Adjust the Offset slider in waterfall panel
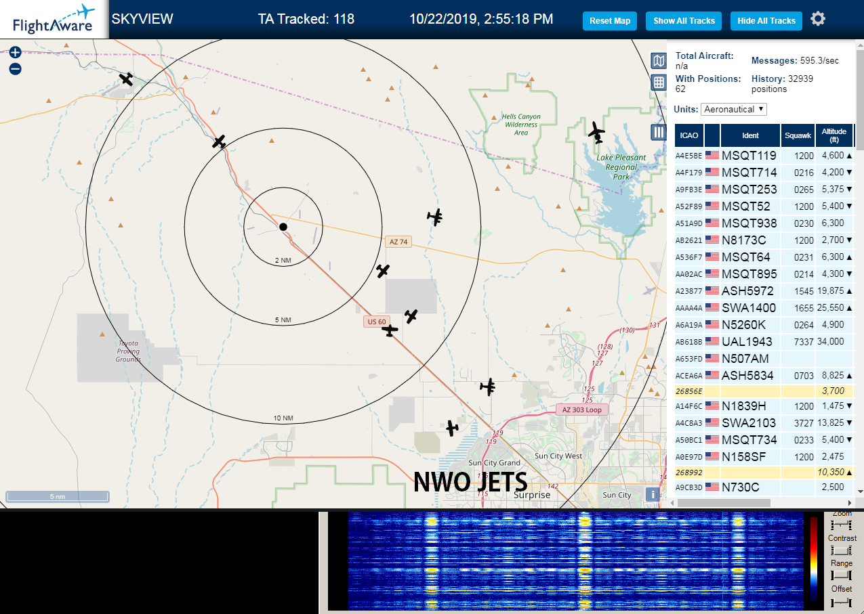The image size is (864, 614). [x=842, y=601]
